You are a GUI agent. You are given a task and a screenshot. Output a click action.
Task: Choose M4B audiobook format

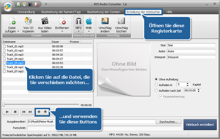coord(89,21)
